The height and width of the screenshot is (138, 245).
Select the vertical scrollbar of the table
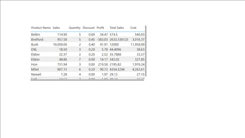coord(145,51)
